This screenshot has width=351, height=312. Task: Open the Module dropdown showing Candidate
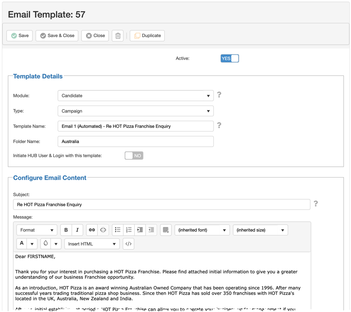point(136,96)
